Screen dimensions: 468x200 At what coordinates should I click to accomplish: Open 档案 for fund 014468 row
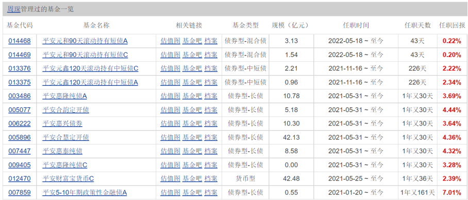tap(211, 41)
